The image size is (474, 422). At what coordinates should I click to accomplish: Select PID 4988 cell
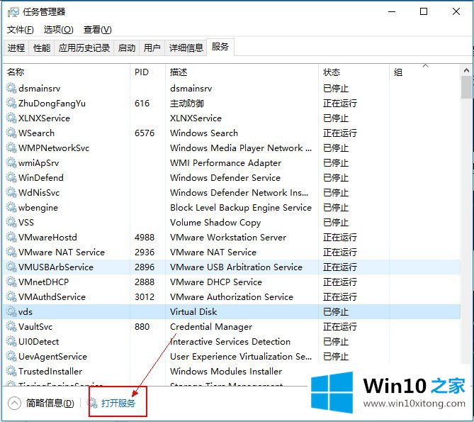145,237
